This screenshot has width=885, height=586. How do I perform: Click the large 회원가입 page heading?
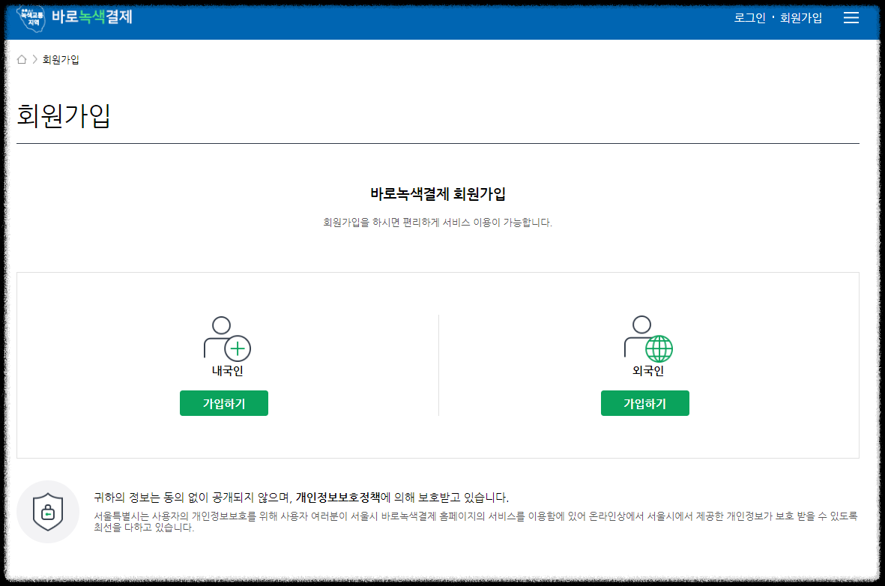63,115
